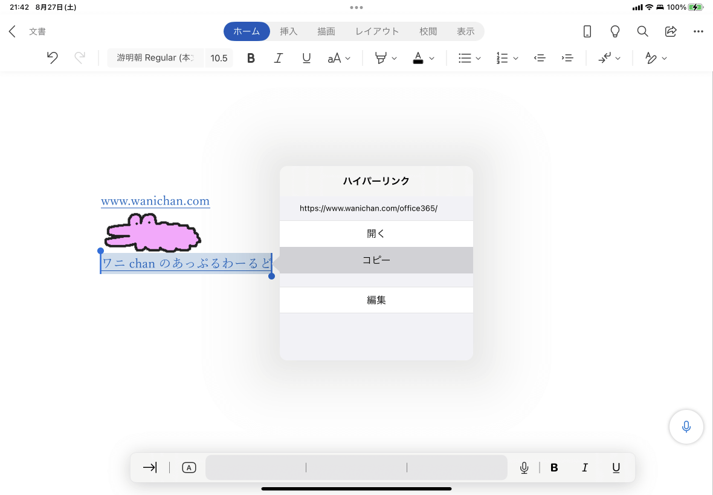Expand the paragraph formatting dropdown arrow
Viewport: 713px width, 495px height.
pyautogui.click(x=618, y=59)
